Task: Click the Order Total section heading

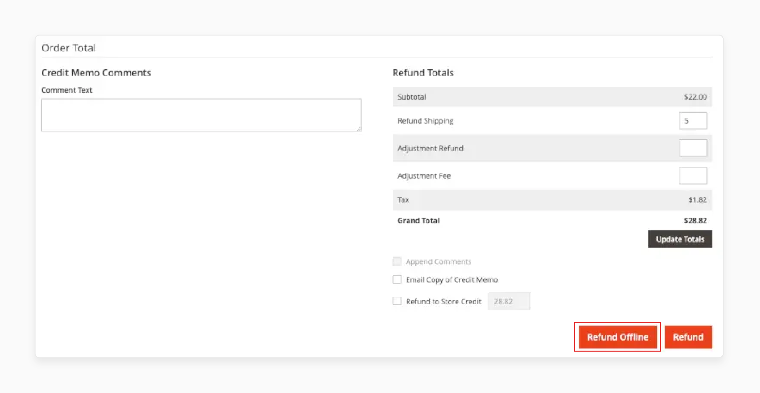Action: (x=68, y=48)
